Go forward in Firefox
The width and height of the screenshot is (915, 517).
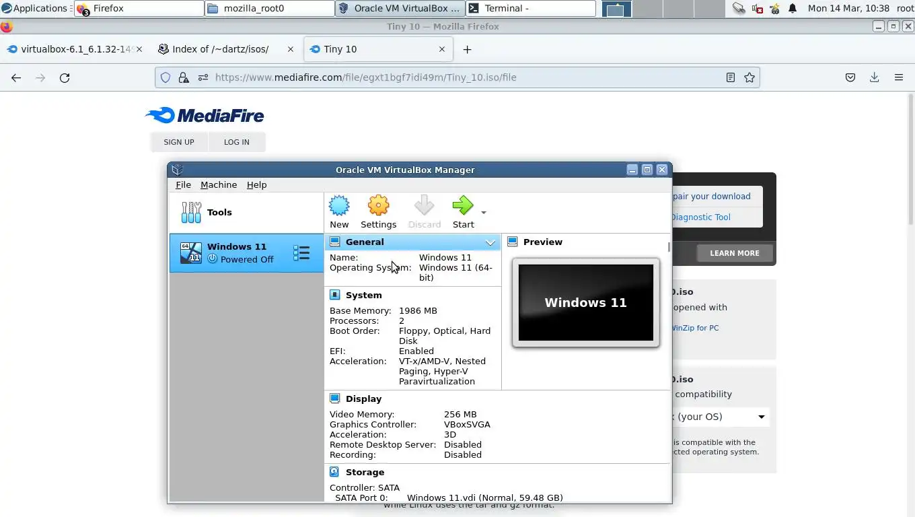coord(40,77)
